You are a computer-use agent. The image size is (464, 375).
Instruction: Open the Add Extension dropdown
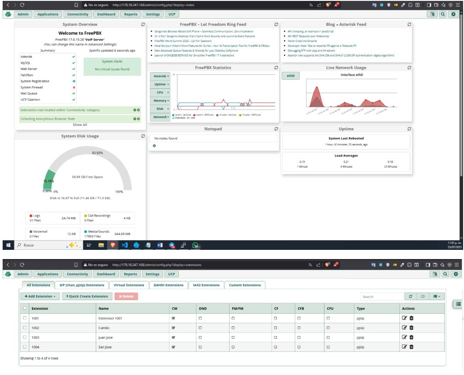click(40, 297)
